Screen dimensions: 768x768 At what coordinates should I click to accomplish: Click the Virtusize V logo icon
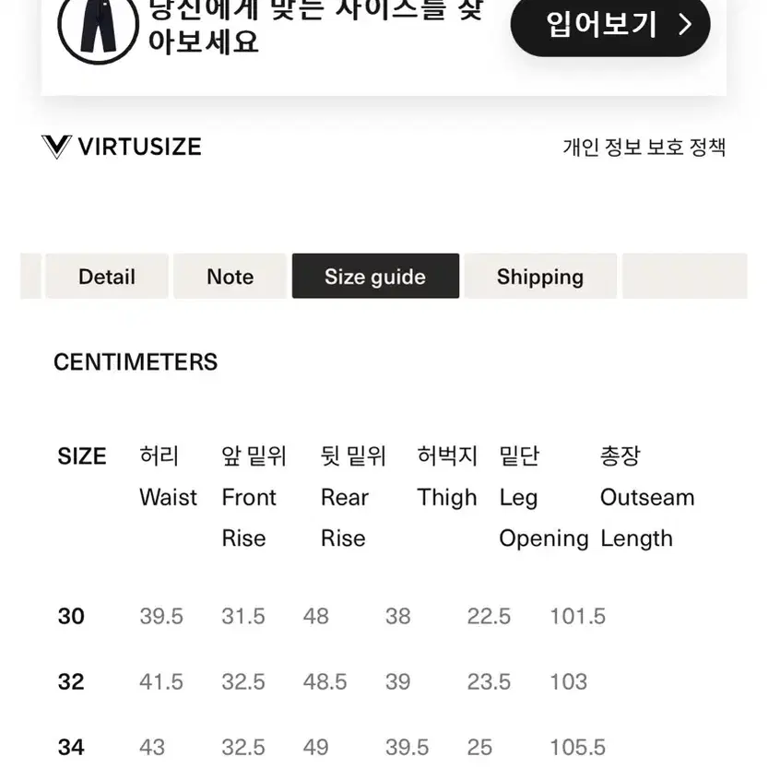coord(57,147)
